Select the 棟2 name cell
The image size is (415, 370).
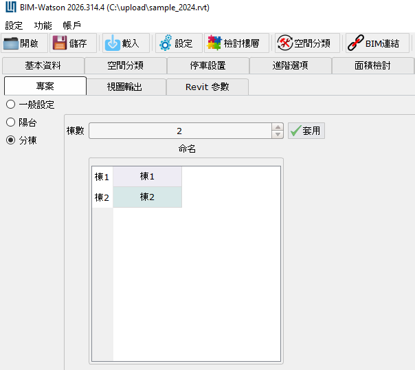click(147, 197)
